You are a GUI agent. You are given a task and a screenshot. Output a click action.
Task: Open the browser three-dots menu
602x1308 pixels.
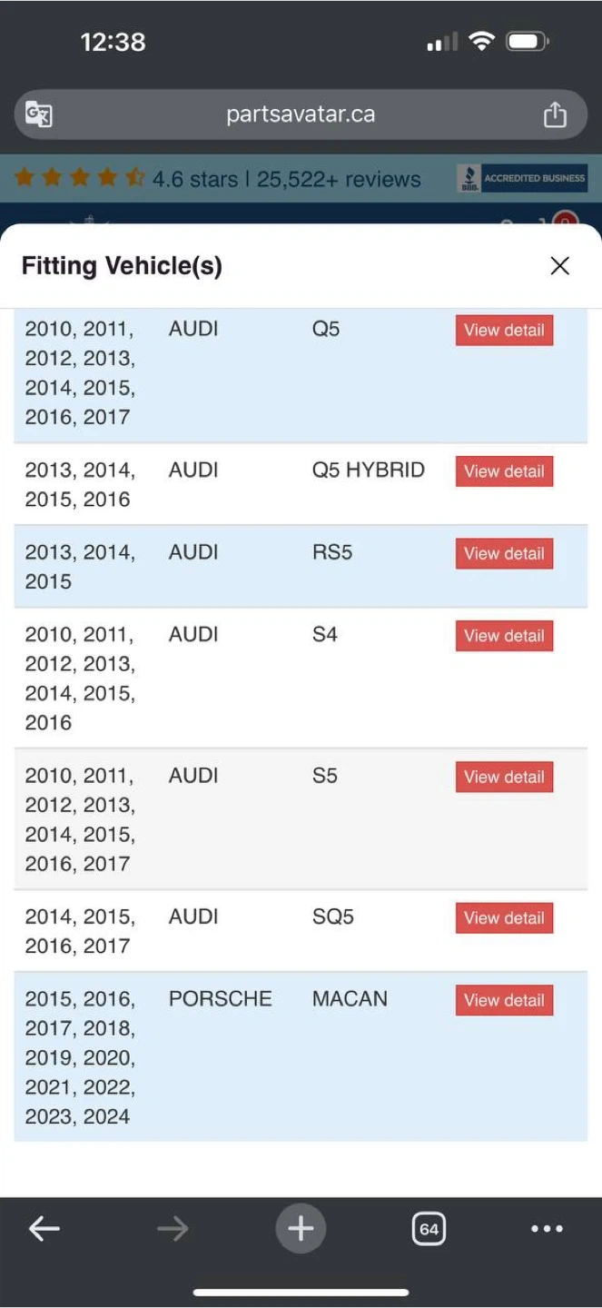pyautogui.click(x=547, y=1229)
